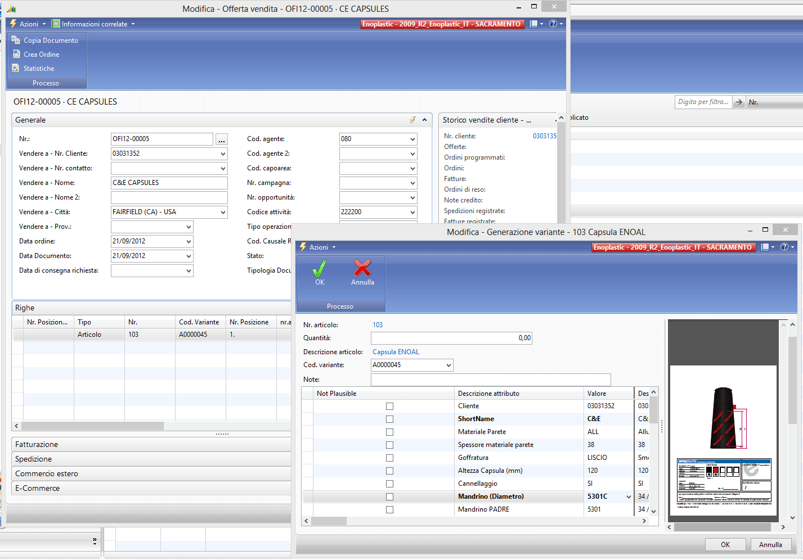Expand the Vendere a - Città dropdown
This screenshot has width=803, height=560.
click(223, 213)
